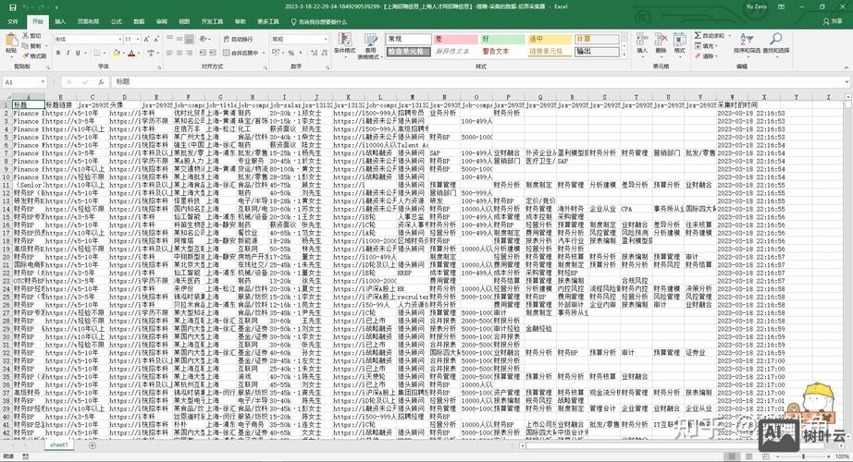Click the horizontal scrollbar
853x462 pixels.
[680, 445]
